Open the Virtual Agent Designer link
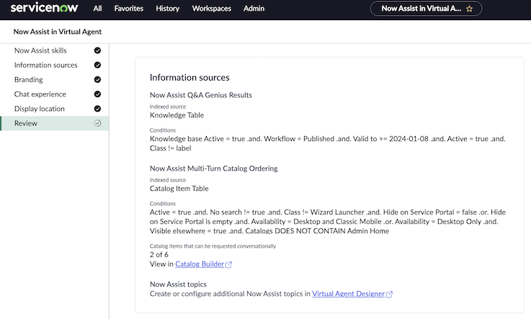Image resolution: width=531 pixels, height=319 pixels. coord(348,294)
